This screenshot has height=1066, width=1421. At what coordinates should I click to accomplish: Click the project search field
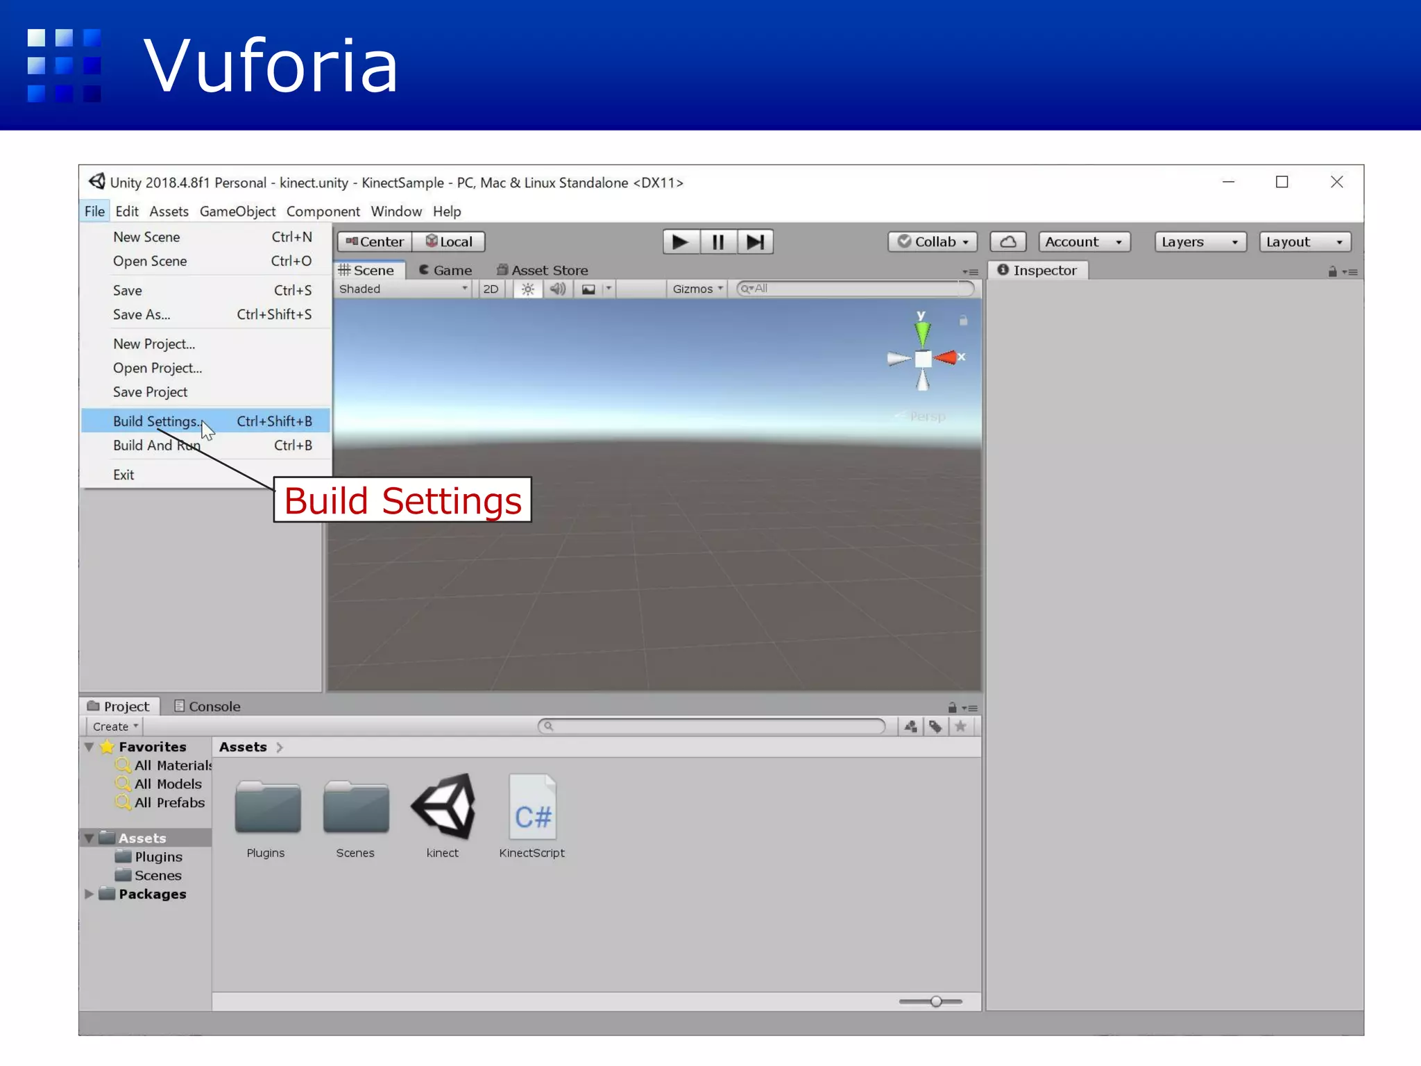point(711,726)
